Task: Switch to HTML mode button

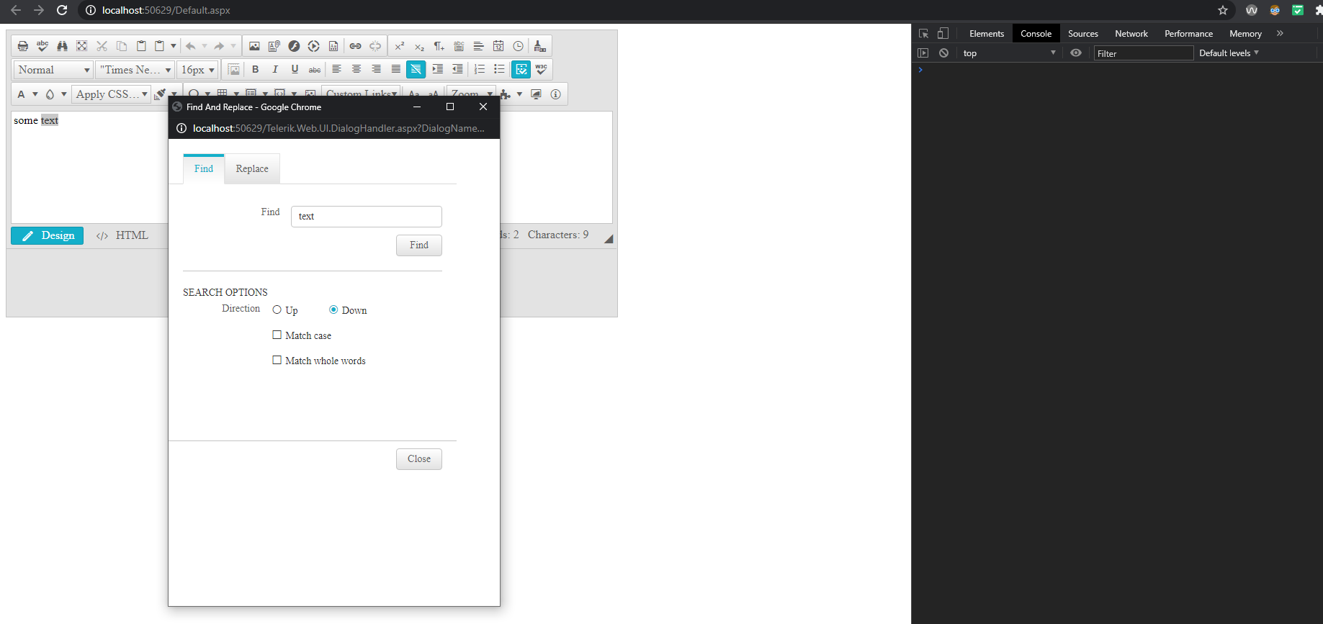Action: click(122, 235)
